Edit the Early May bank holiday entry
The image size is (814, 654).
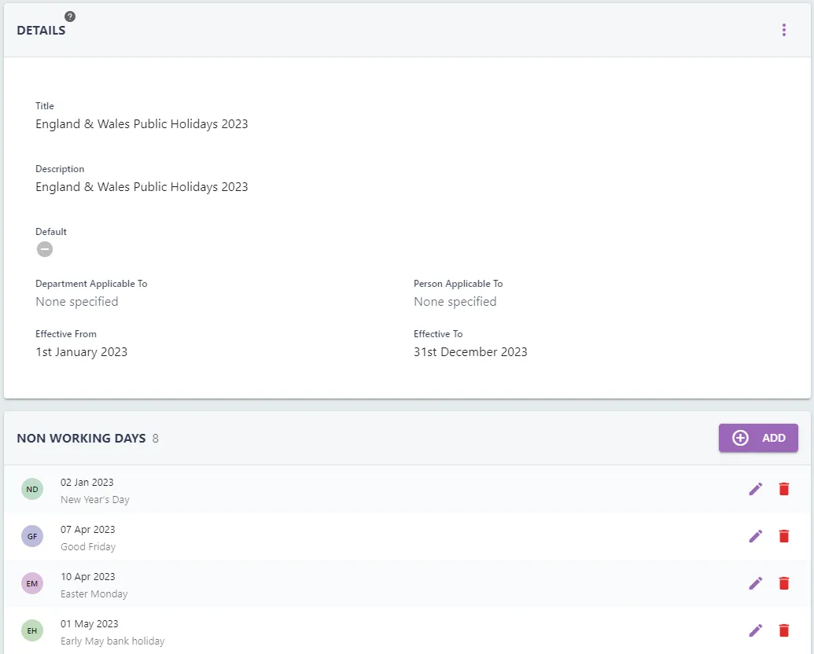pyautogui.click(x=755, y=630)
